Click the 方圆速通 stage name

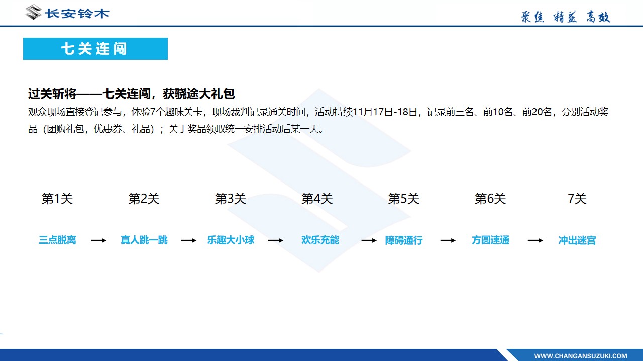(490, 240)
